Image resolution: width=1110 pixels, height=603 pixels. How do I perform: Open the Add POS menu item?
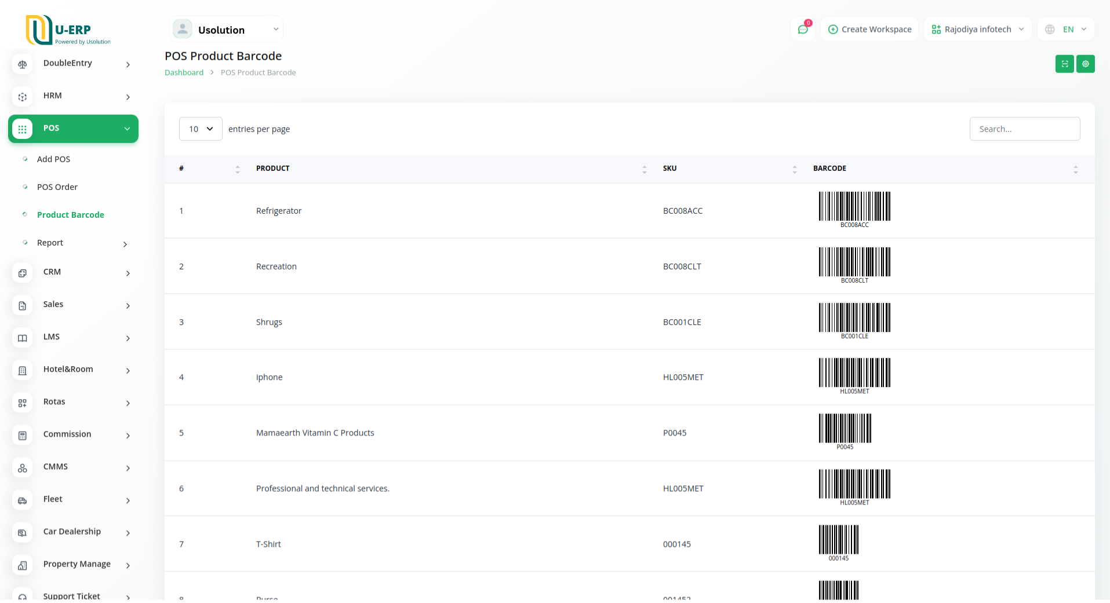click(53, 159)
